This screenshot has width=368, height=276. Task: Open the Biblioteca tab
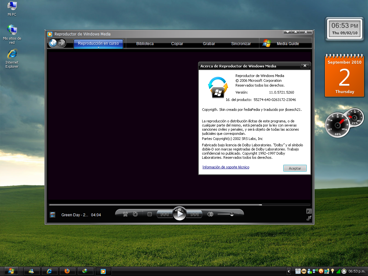coord(145,44)
